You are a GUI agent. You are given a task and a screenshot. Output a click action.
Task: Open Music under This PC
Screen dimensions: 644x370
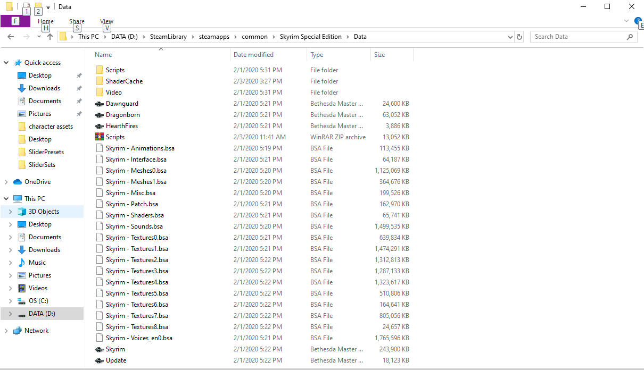37,263
